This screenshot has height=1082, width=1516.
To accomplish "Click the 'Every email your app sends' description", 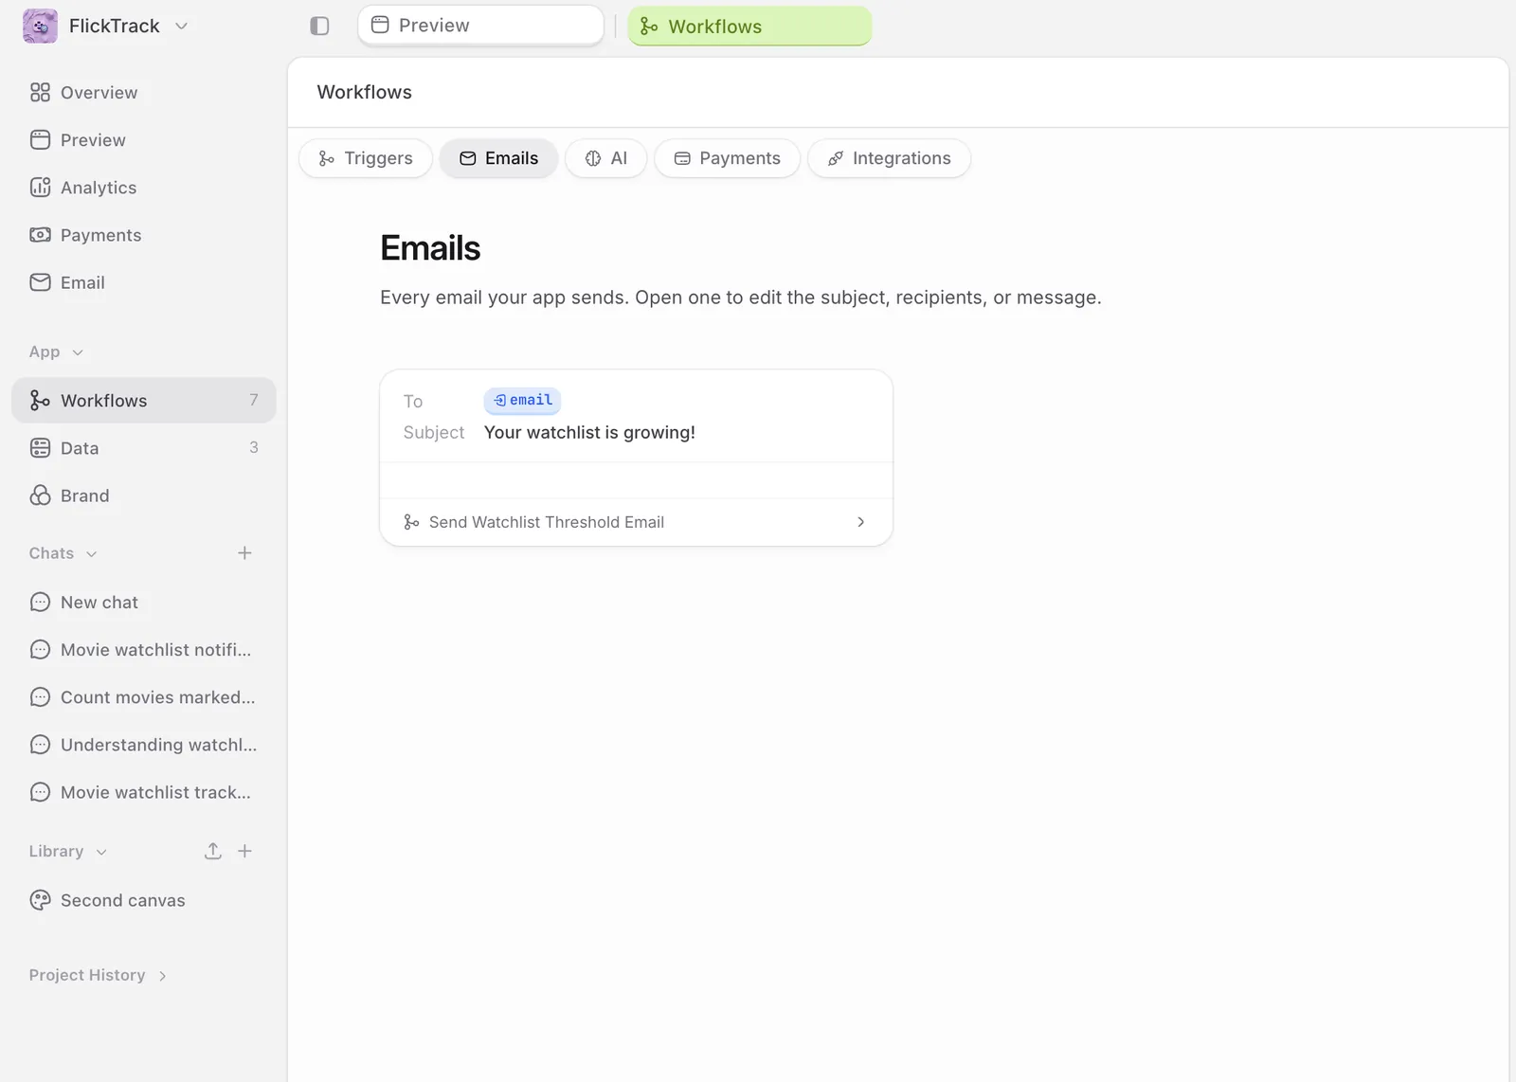I will (741, 298).
